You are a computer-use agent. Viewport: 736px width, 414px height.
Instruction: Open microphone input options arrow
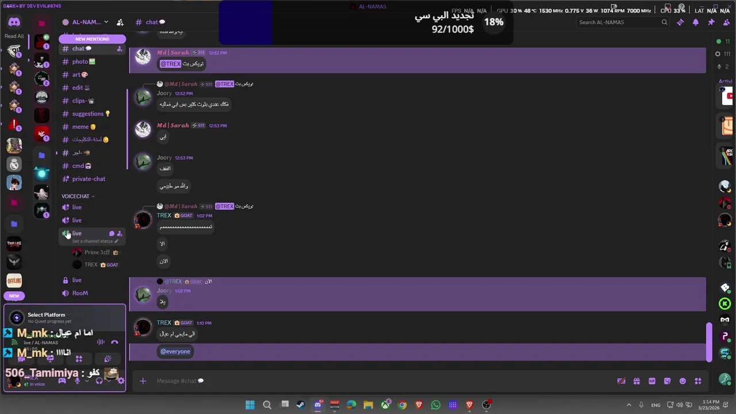click(x=86, y=381)
